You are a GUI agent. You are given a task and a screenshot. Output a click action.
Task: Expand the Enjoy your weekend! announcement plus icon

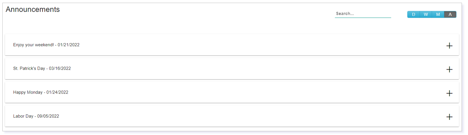coord(449,46)
